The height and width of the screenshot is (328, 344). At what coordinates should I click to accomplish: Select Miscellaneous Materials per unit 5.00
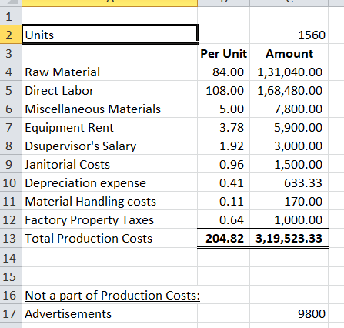[223, 109]
